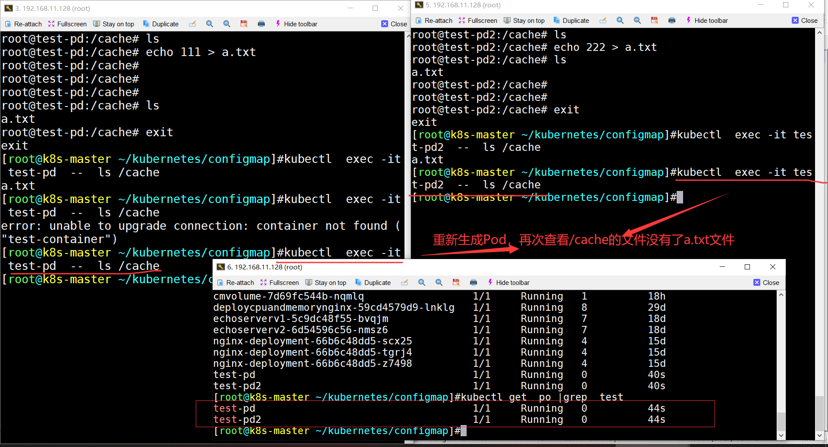Click the MobaXterm title icon of window 6
The image size is (828, 447).
point(221,267)
